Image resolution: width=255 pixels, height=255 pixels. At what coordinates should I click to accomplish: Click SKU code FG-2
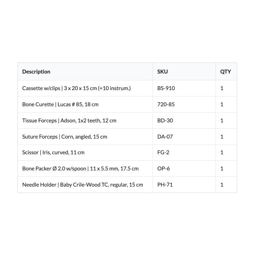[163, 153]
